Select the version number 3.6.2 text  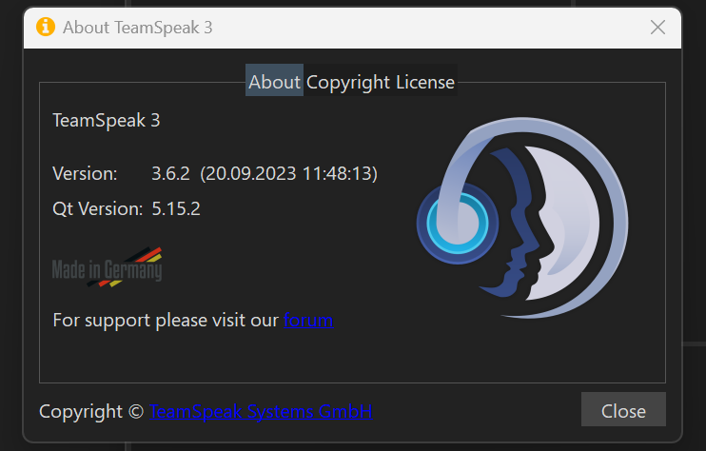click(170, 173)
